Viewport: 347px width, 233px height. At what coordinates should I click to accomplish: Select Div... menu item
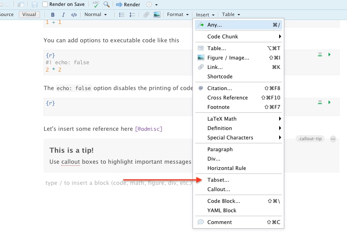(x=238, y=159)
